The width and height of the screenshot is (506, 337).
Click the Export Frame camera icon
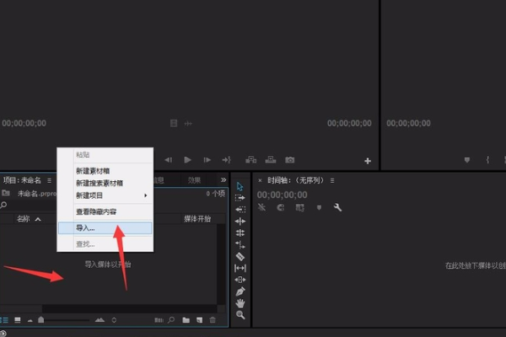coord(289,160)
